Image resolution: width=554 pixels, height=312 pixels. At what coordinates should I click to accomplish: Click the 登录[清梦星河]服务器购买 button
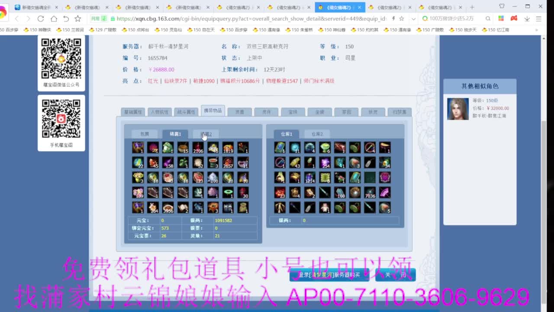coord(329,274)
